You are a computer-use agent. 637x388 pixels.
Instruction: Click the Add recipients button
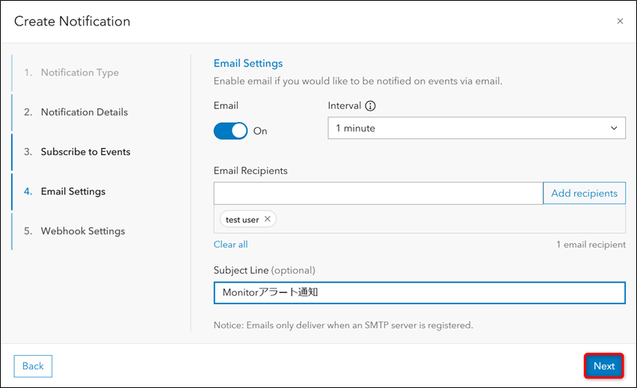[584, 194]
